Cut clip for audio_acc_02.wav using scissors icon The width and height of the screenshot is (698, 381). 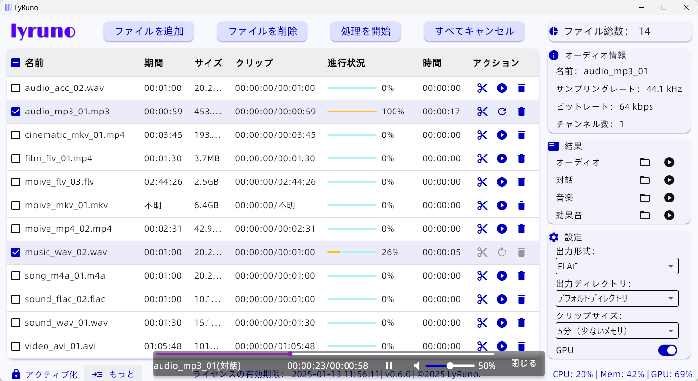point(482,88)
